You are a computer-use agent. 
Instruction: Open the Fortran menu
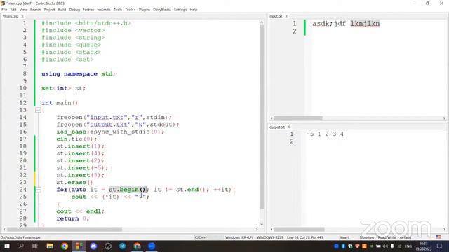tap(88, 10)
